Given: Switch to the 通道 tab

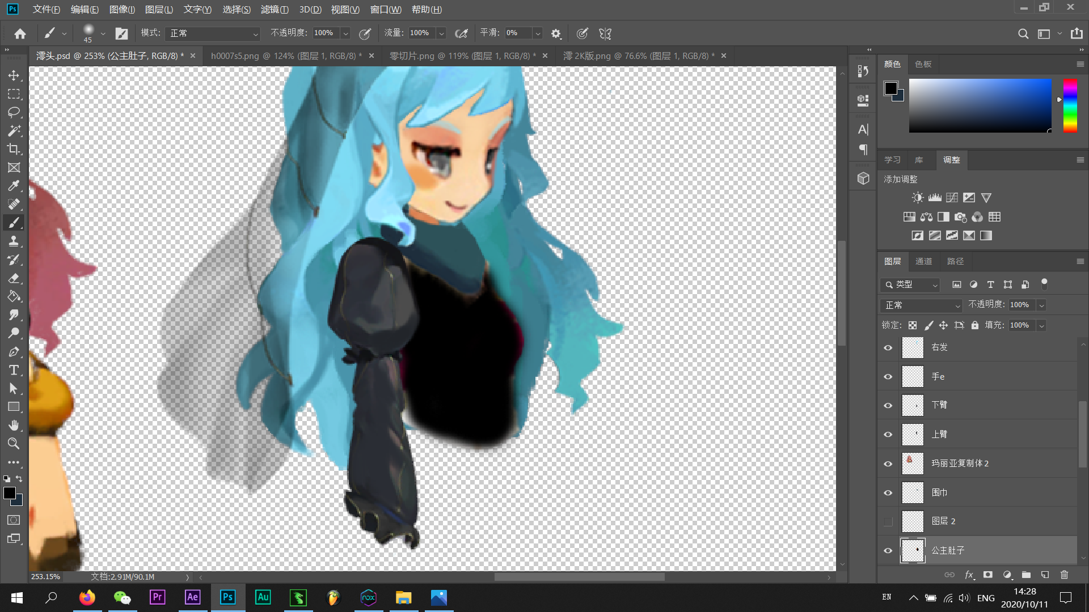Looking at the screenshot, I should tap(923, 261).
